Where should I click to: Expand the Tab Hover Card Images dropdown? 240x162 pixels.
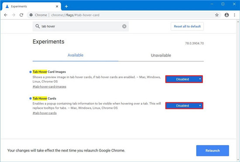tap(184, 79)
